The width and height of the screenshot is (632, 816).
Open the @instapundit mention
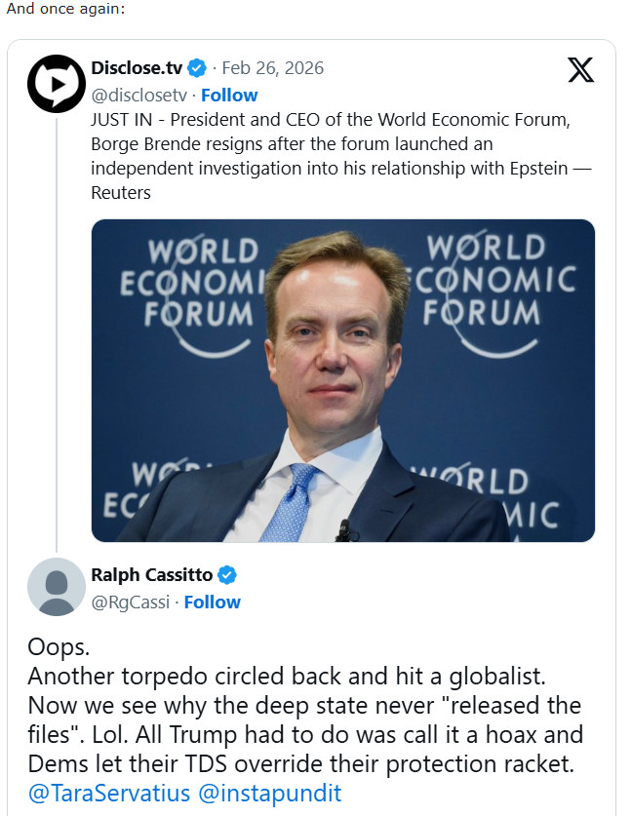pyautogui.click(x=270, y=793)
